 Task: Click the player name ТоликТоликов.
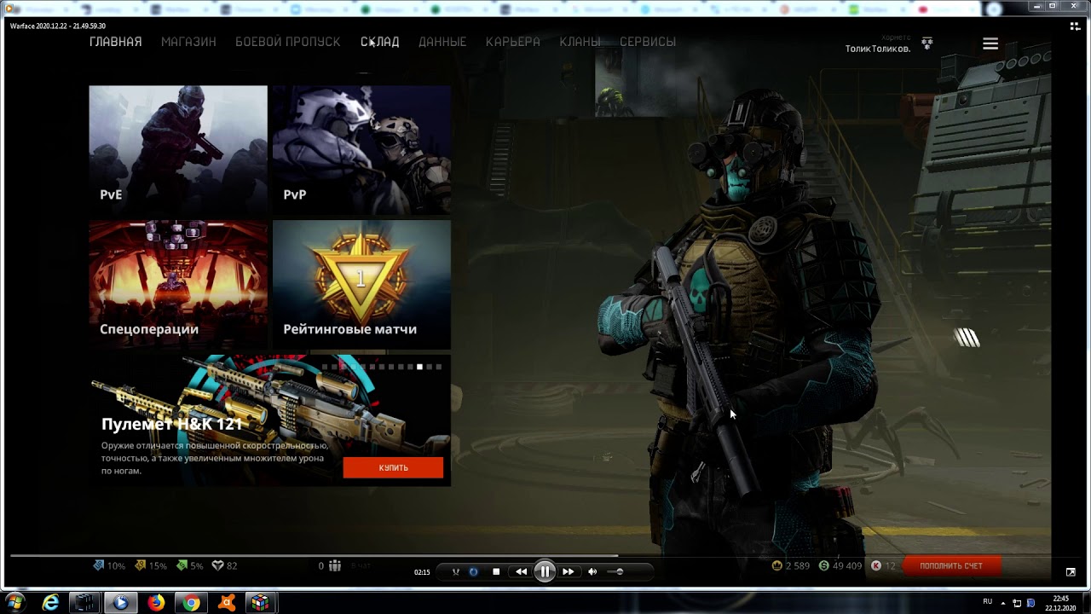pos(878,49)
